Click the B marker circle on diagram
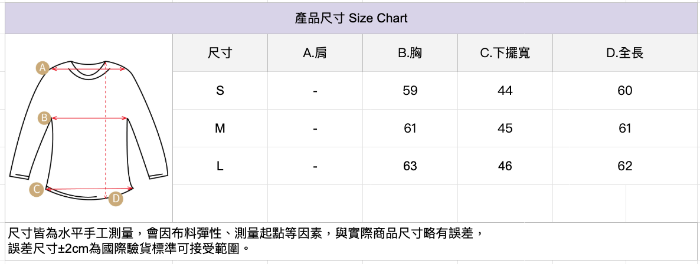The width and height of the screenshot is (700, 264). click(x=44, y=118)
